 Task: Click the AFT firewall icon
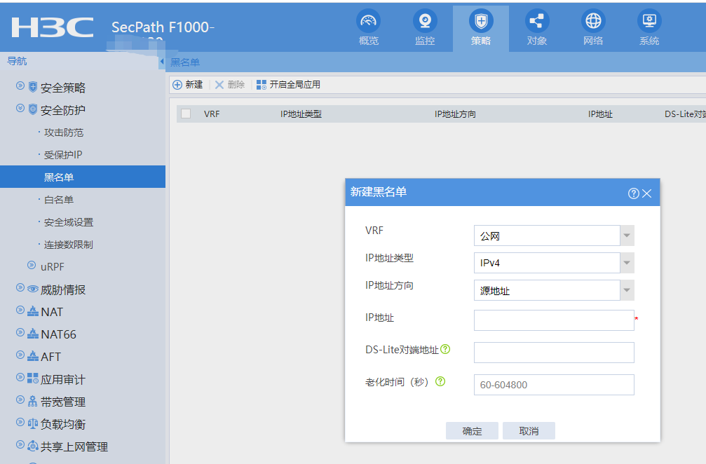point(33,357)
